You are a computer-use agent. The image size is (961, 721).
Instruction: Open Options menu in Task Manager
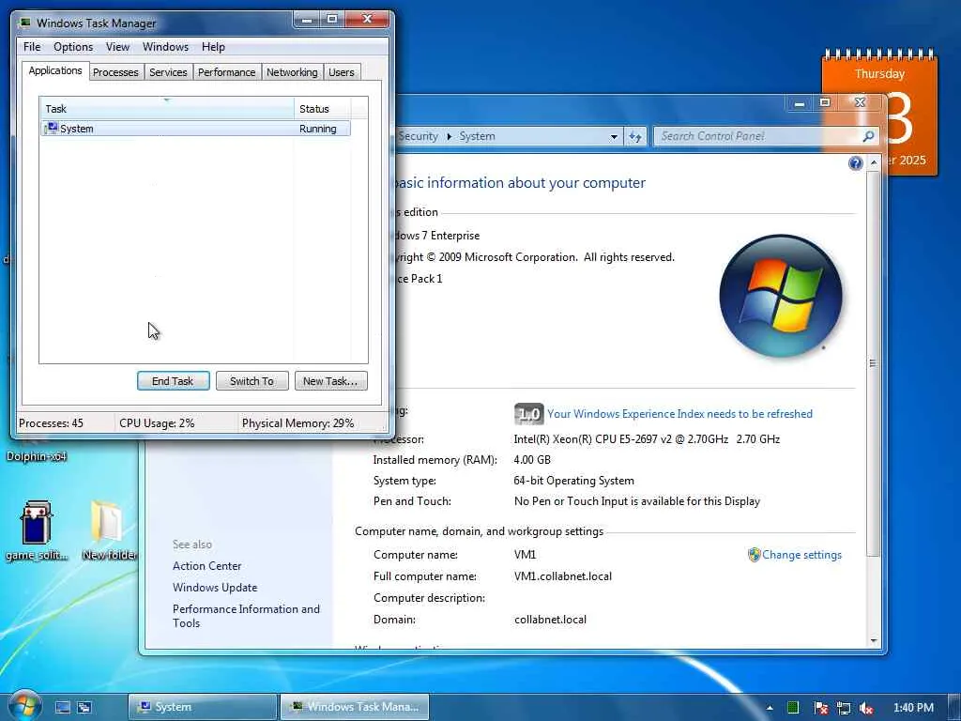[x=73, y=47]
